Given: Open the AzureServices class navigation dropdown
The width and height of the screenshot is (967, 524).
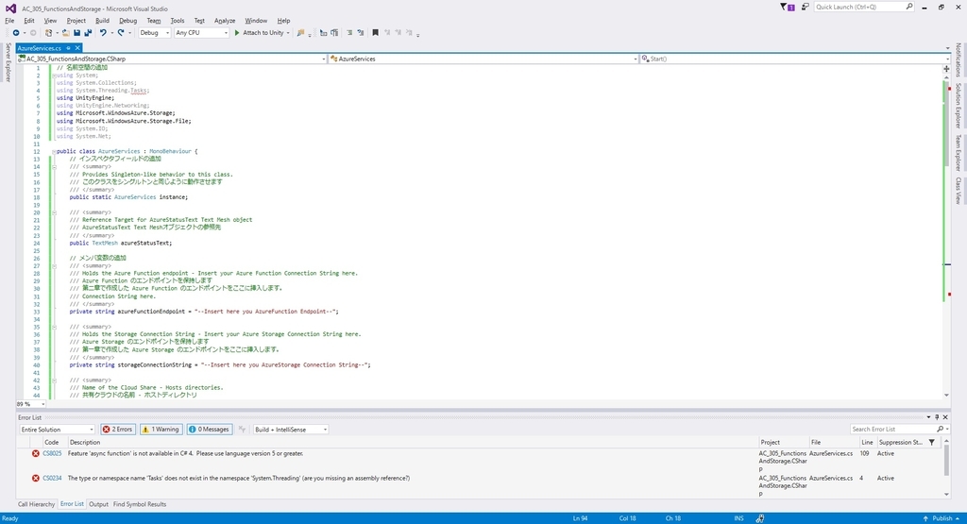Looking at the screenshot, I should click(483, 59).
